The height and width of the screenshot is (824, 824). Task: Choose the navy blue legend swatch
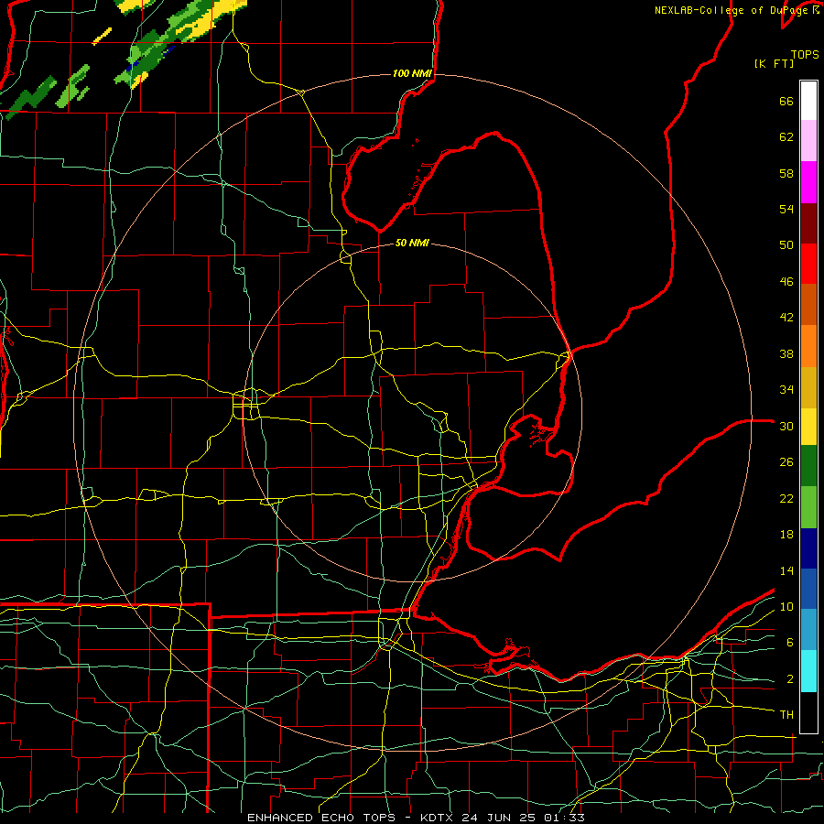(808, 548)
